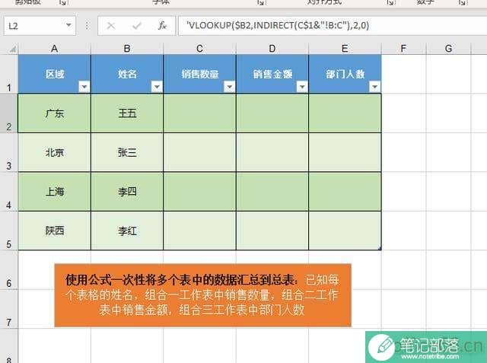This screenshot has height=363, width=487.
Task: Open the 姓名 filter dropdown
Action: pyautogui.click(x=157, y=87)
